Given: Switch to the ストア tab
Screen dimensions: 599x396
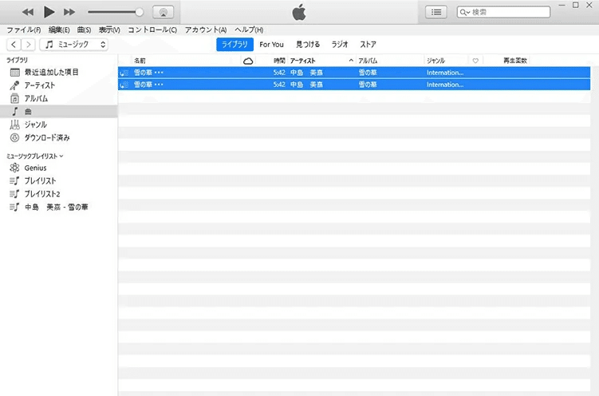Looking at the screenshot, I should click(x=368, y=45).
